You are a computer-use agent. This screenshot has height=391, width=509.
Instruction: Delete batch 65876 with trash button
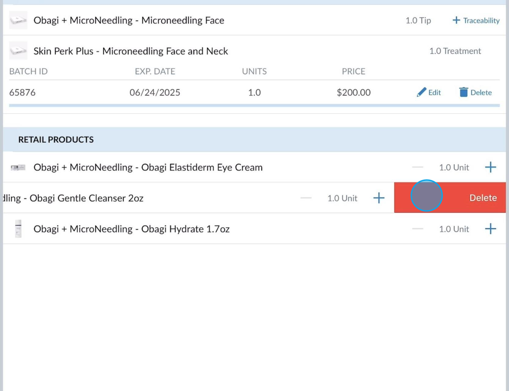click(x=475, y=92)
